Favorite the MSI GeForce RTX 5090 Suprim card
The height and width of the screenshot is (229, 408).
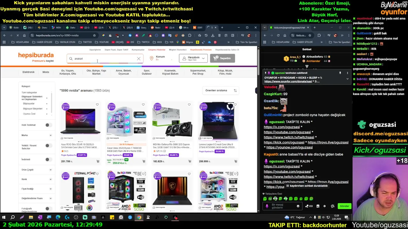(x=189, y=105)
